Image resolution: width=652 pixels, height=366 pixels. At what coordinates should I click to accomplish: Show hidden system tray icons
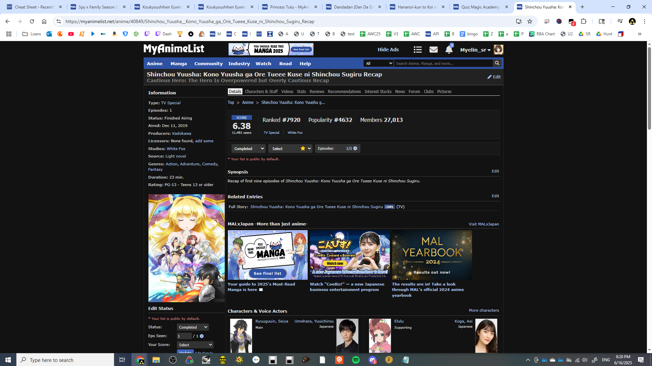pyautogui.click(x=528, y=360)
